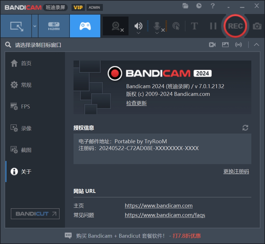Viewport: 265px width, 244px height.
Task: Click the '购买 Bandicam + Bandicut 套餐软件!' banner text
Action: click(x=120, y=236)
